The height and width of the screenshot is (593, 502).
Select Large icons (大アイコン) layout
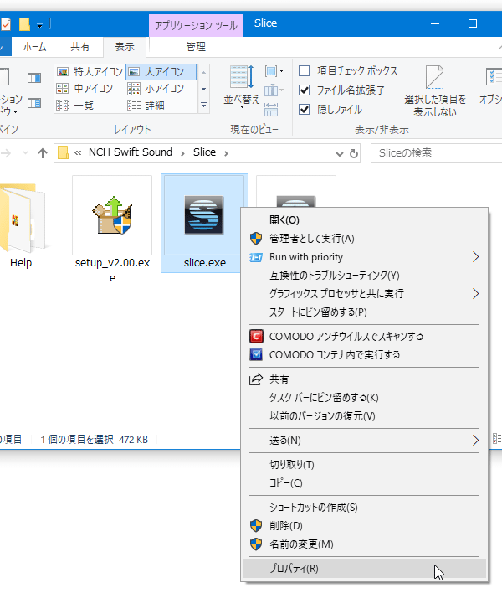click(x=161, y=71)
